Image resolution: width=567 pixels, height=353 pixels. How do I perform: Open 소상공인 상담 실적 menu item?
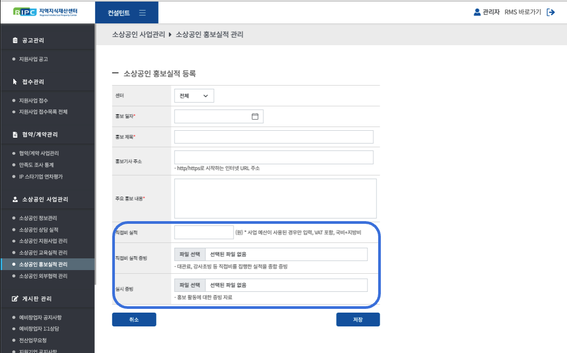tap(38, 230)
